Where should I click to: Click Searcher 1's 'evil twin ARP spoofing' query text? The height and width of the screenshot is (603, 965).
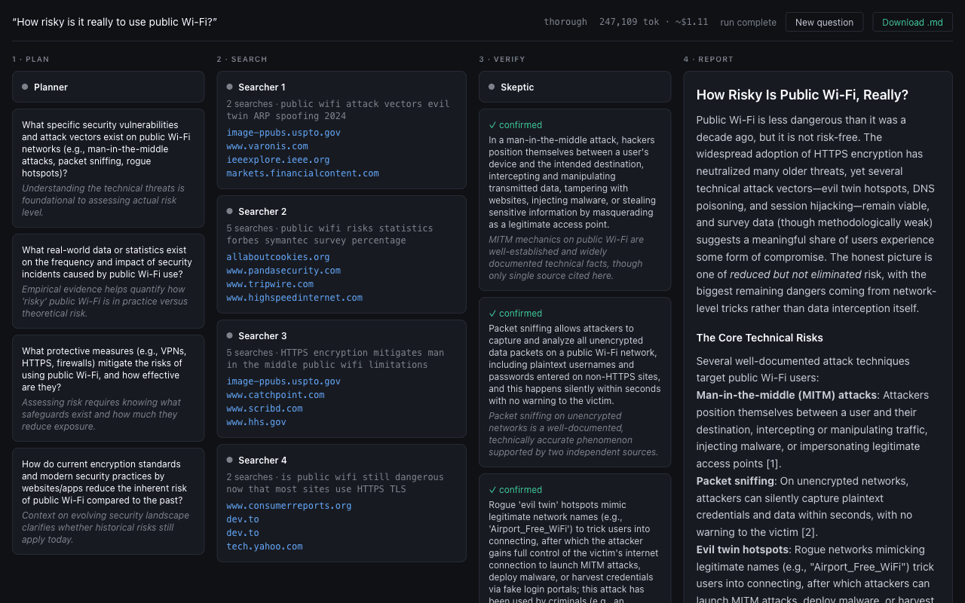point(338,110)
